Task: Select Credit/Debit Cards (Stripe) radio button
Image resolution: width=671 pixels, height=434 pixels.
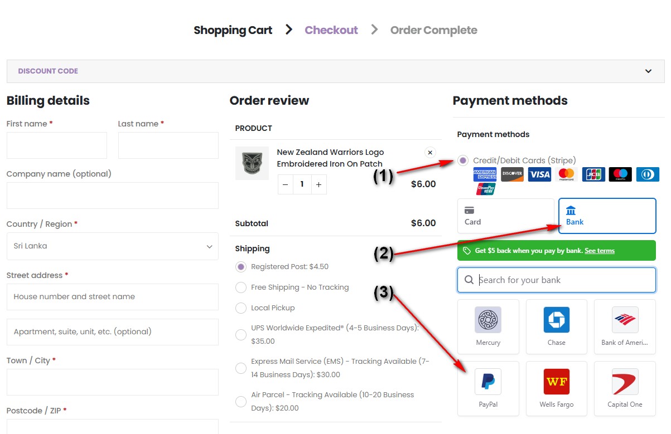Action: (x=463, y=160)
